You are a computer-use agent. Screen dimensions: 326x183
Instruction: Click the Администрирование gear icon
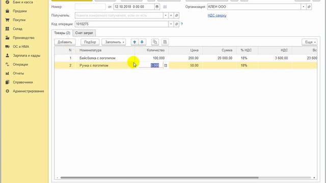coord(7,91)
